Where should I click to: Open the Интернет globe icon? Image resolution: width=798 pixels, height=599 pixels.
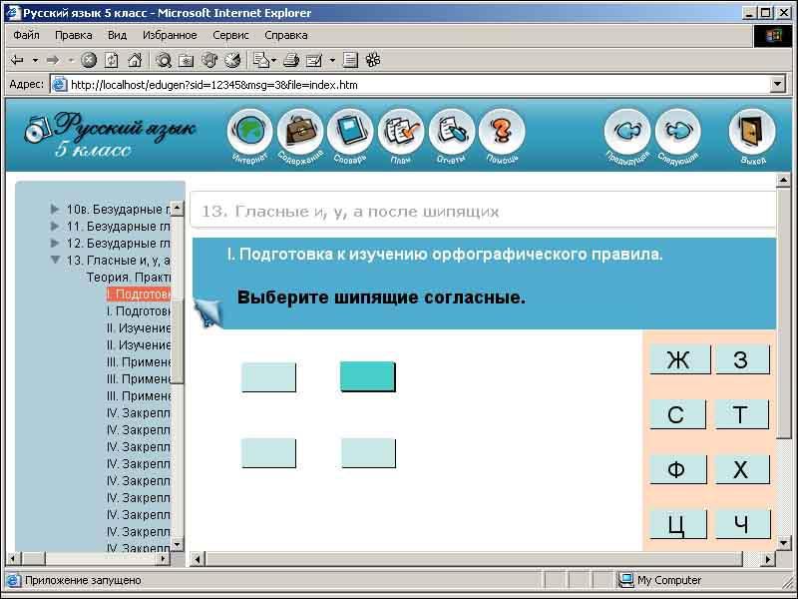250,132
